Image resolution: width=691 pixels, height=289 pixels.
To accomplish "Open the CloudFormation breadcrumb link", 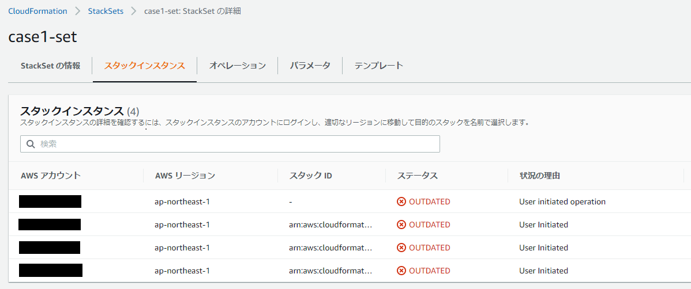I will [x=38, y=11].
